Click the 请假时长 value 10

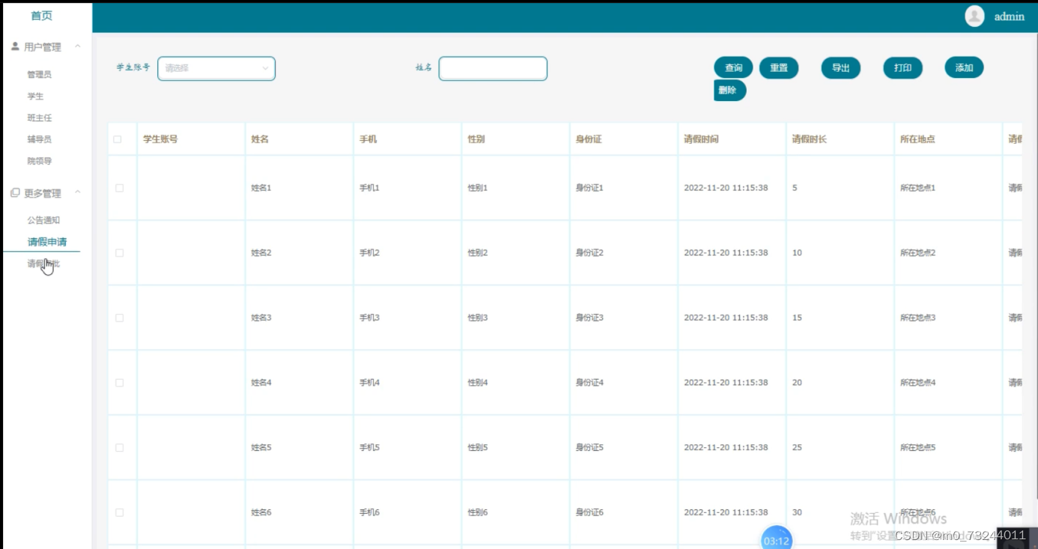click(797, 253)
